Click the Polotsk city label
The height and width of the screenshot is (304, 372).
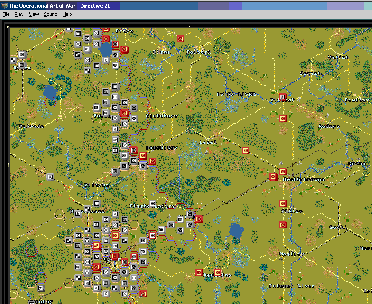tap(199, 52)
